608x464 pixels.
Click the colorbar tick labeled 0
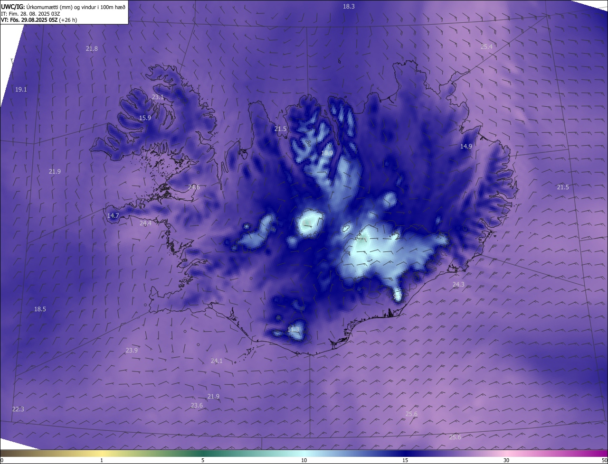[x=2, y=460]
